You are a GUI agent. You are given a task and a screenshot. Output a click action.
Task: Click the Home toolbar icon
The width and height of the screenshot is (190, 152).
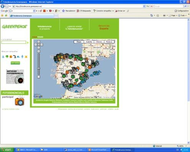pyautogui.click(x=152, y=15)
